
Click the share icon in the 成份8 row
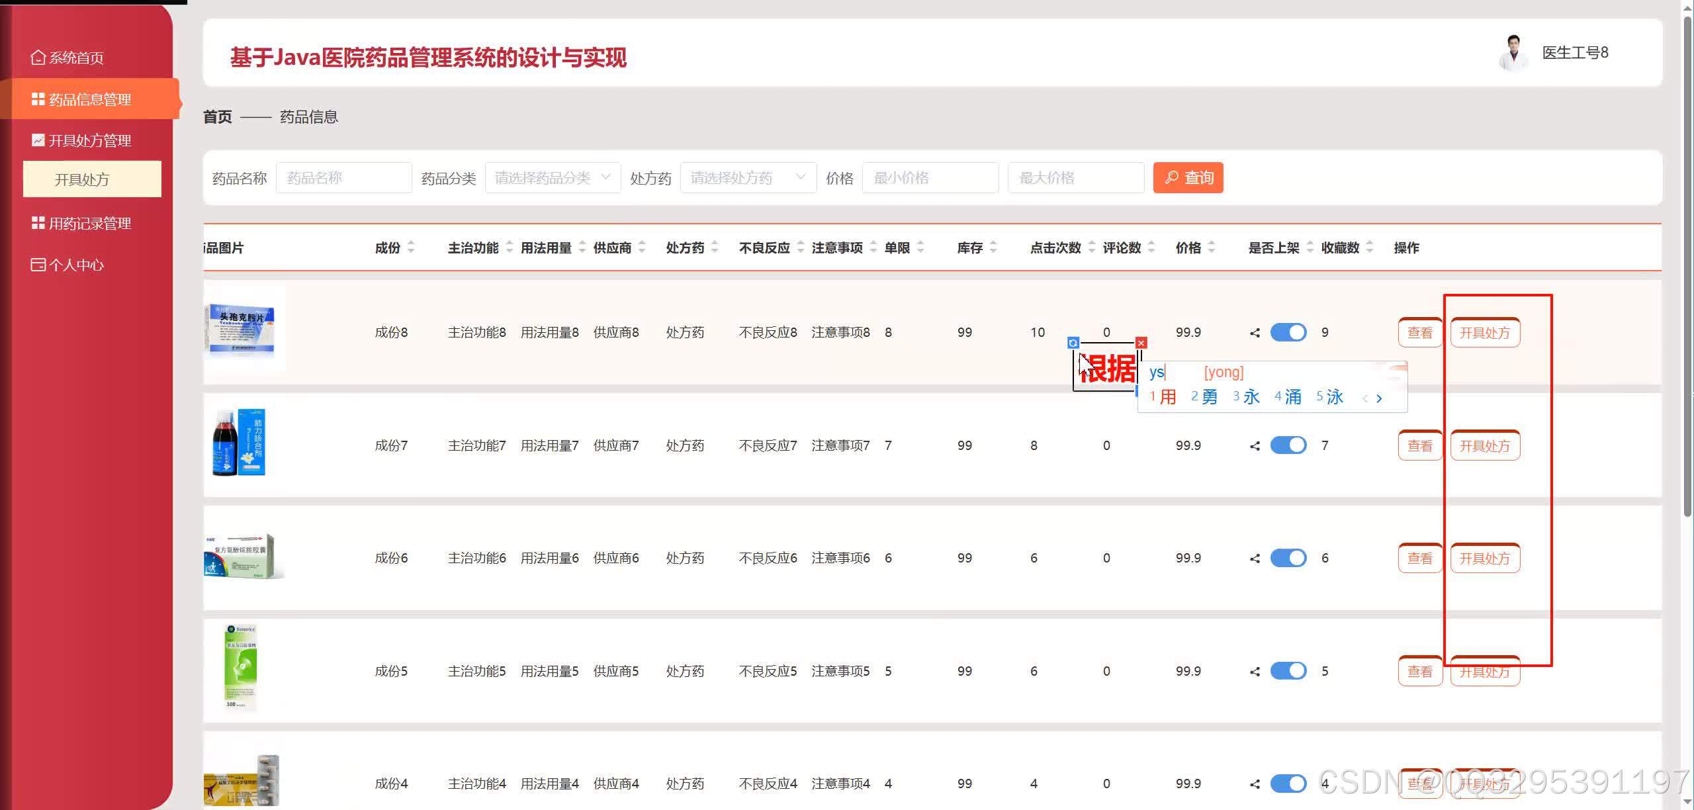coord(1254,332)
